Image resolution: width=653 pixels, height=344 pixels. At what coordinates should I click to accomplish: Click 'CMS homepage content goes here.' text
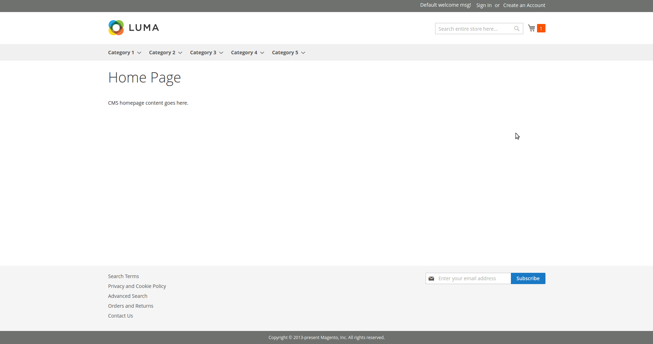tap(148, 103)
